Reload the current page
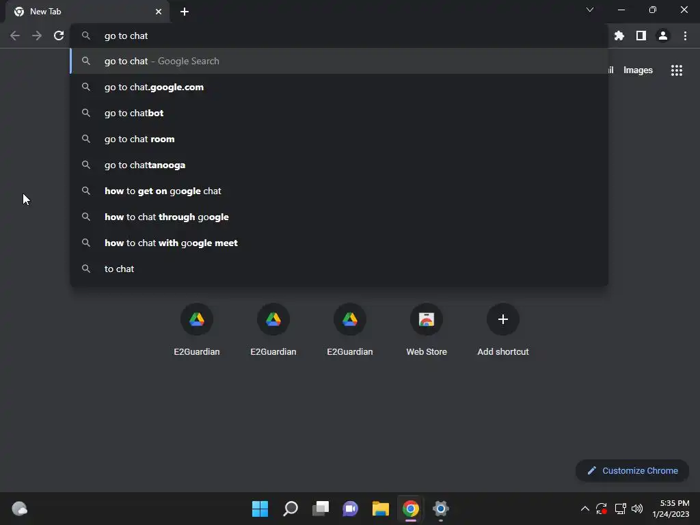 59,36
